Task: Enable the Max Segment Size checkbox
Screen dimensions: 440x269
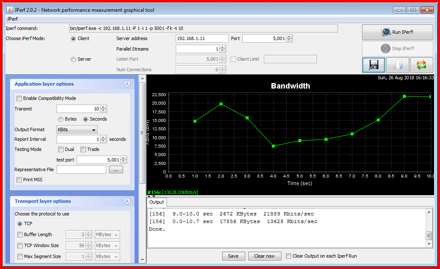Action: [20, 256]
